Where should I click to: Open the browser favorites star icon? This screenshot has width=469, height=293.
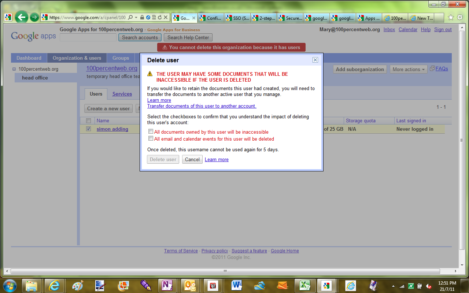click(x=451, y=17)
